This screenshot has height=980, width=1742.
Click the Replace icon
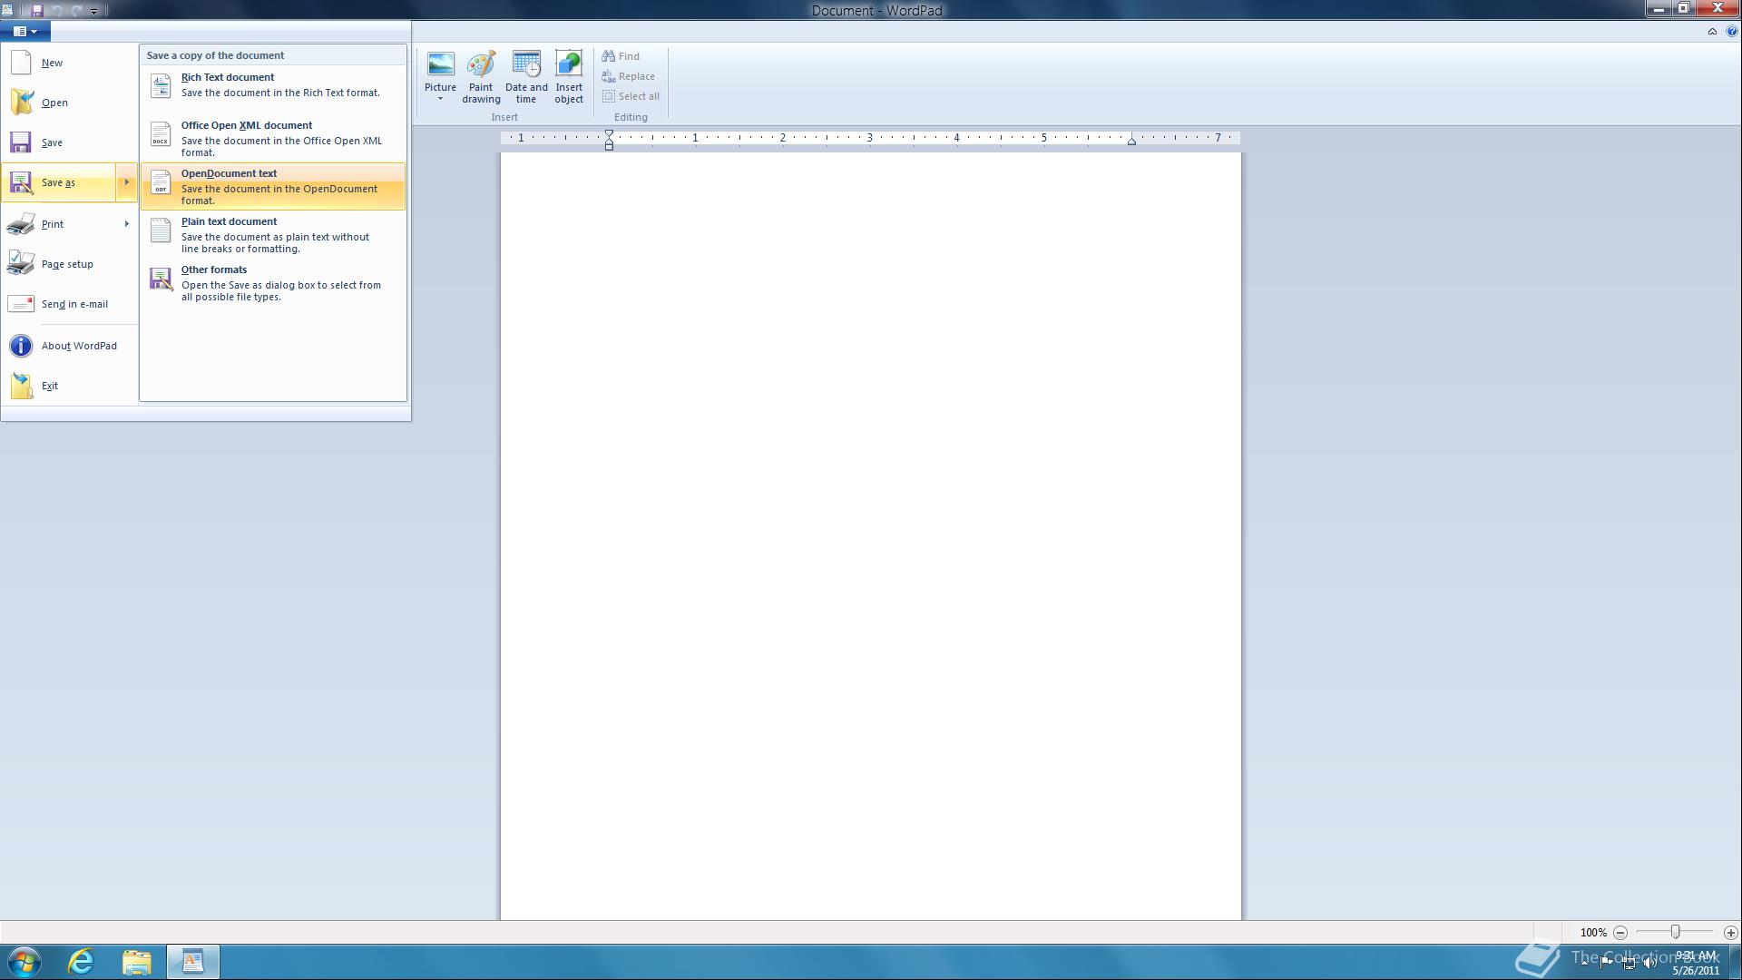tap(609, 76)
